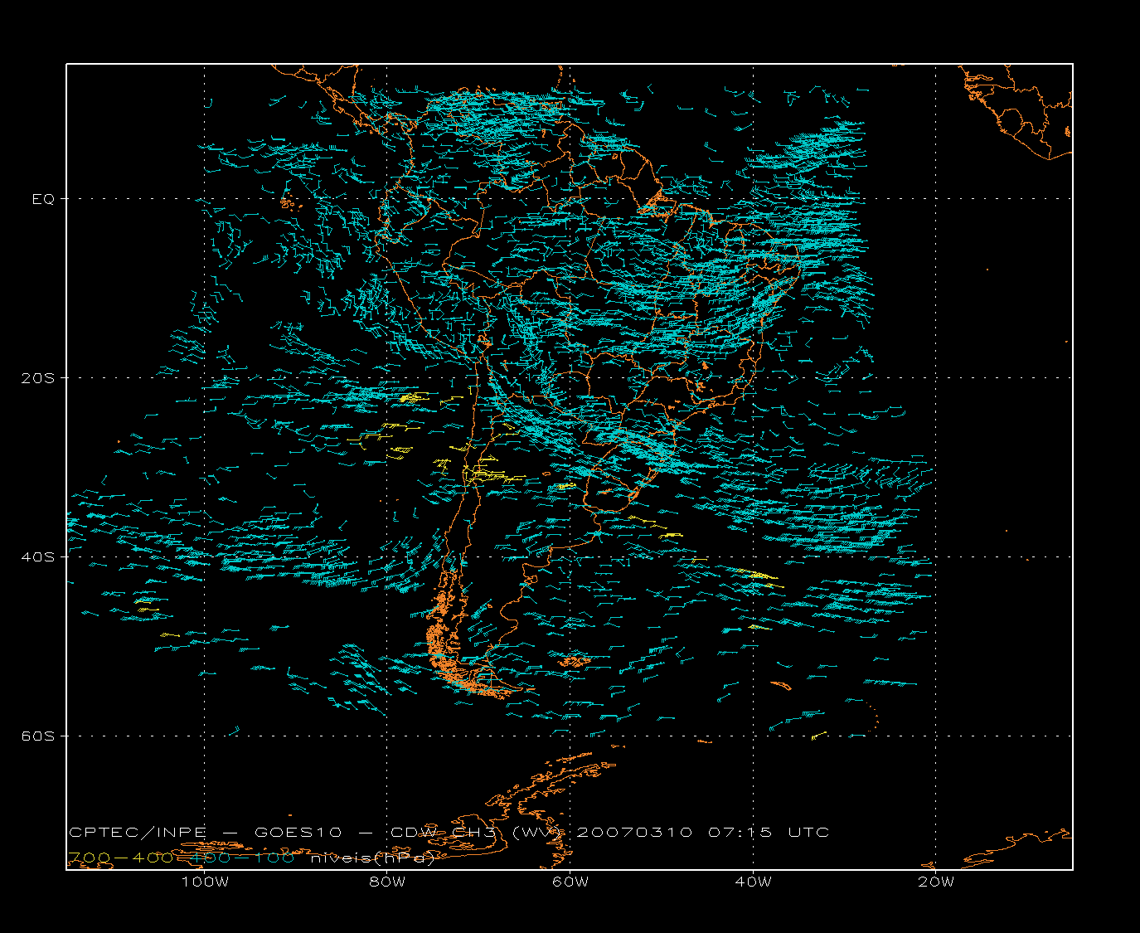Screen dimensions: 1140x933
Task: Click the 60W longitude label
Action: [570, 882]
